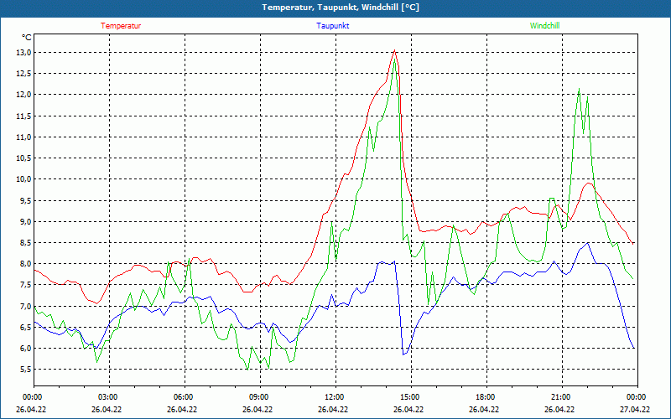
Task: Click the 21:00 time label
Action: point(562,397)
